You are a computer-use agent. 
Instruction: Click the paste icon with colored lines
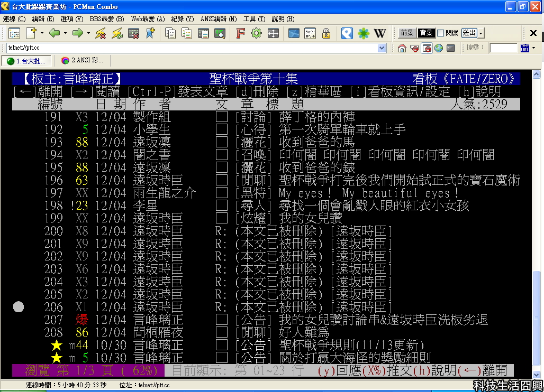(x=203, y=33)
